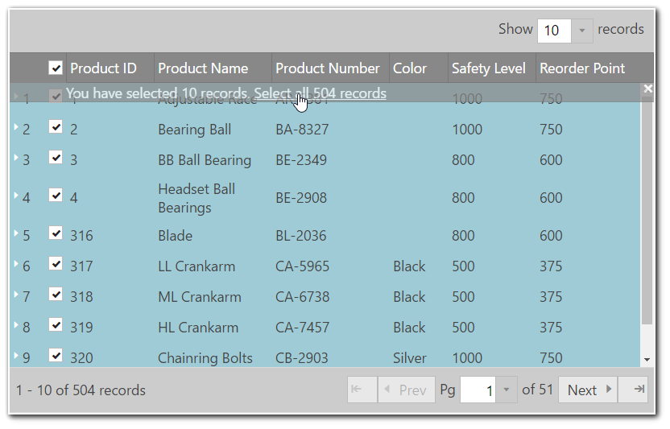Open the page number dropdown
670x429 pixels.
point(506,390)
